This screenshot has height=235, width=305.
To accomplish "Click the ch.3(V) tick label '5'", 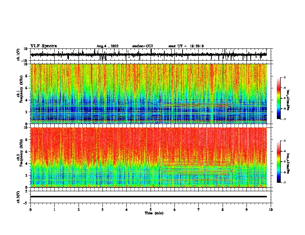I will click(x=27, y=191).
